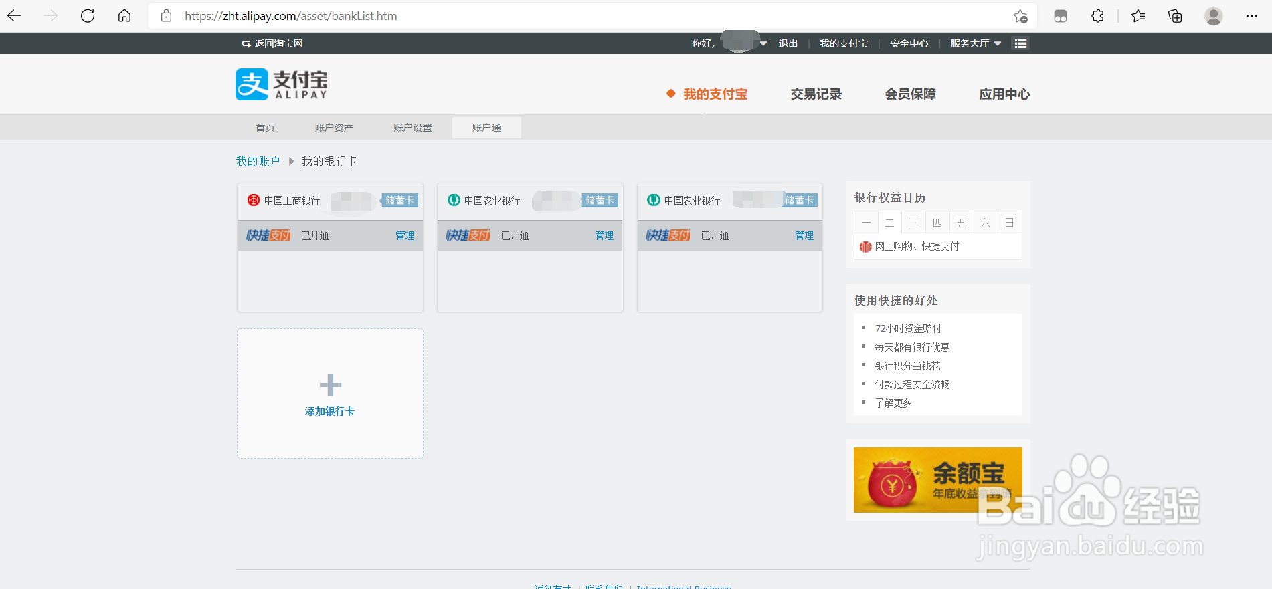Switch to 首页 sub tab
Viewport: 1272px width, 589px height.
265,128
